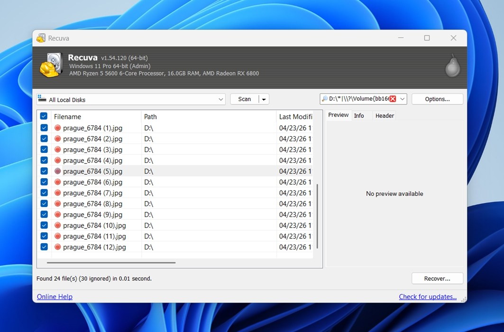Click the magnifier icon in filter box
The height and width of the screenshot is (332, 504).
point(325,99)
